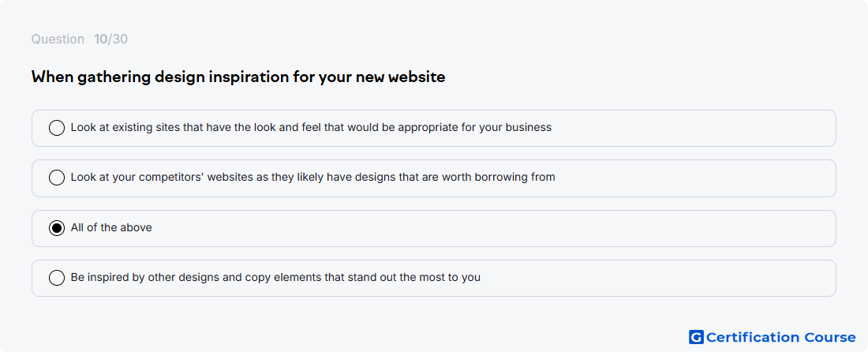Image resolution: width=868 pixels, height=352 pixels.
Task: Click blank space inside the existing-sites answer card
Action: click(x=692, y=128)
